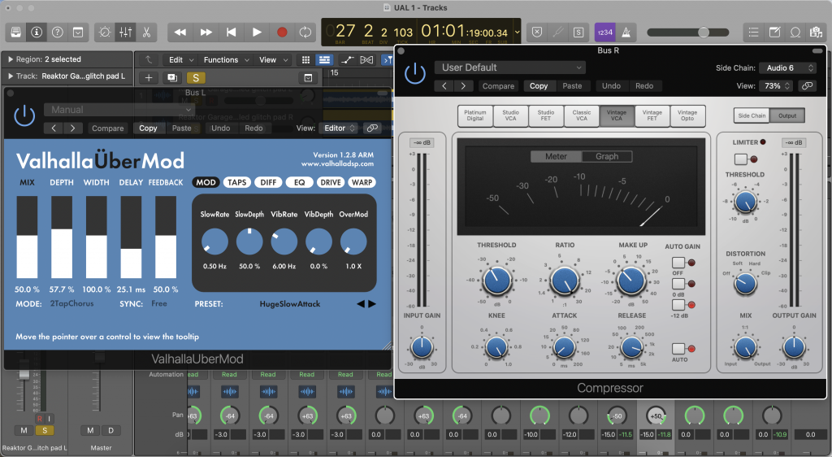Open the Tuner icon in control bar
832x457 pixels.
coord(557,33)
